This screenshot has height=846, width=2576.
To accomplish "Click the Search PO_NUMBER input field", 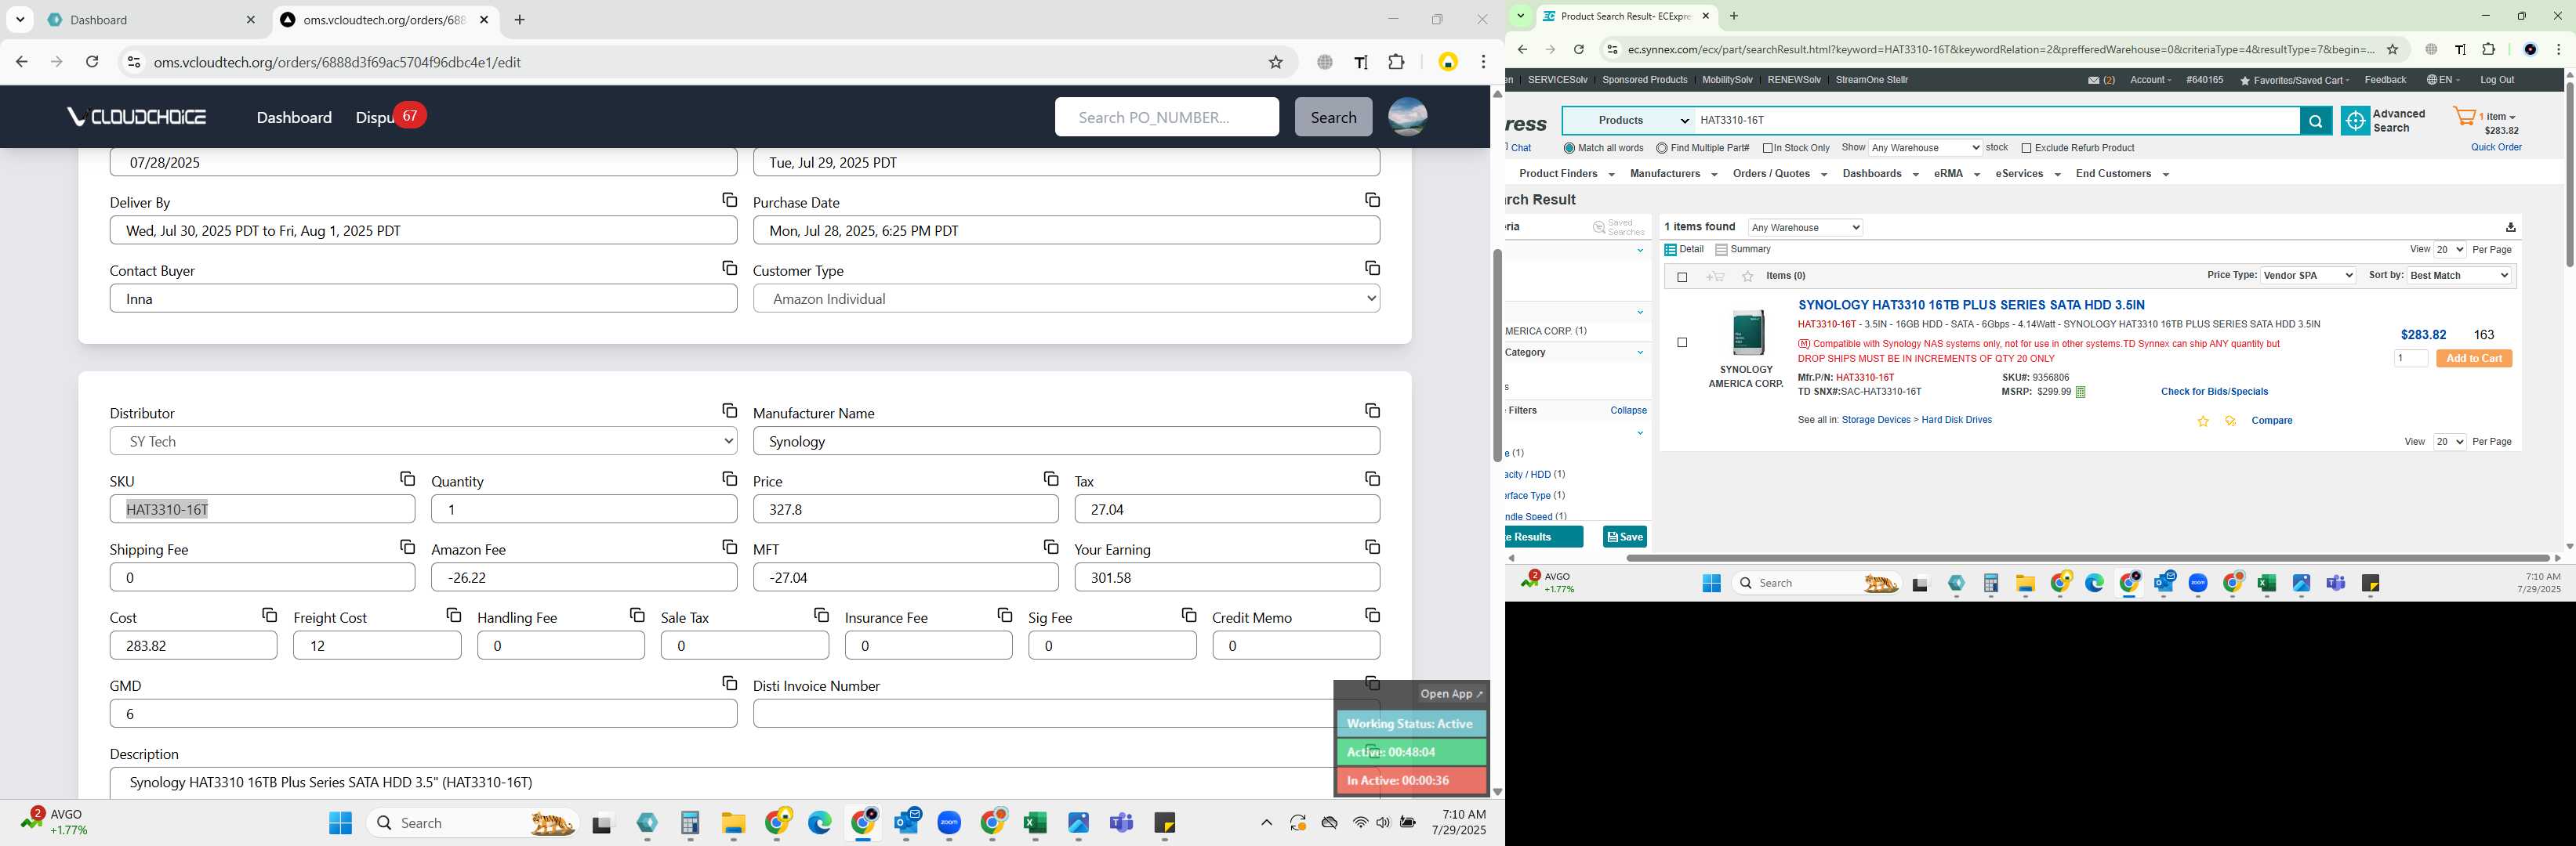I will click(x=1166, y=117).
